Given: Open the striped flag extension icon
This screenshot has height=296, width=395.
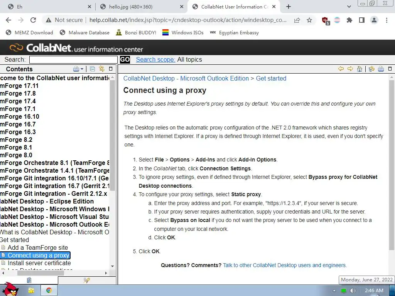Looking at the screenshot, I should click(337, 20).
